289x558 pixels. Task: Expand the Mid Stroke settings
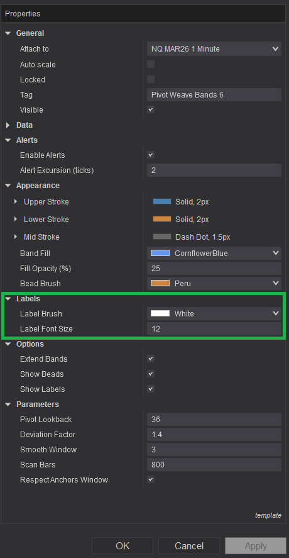[x=16, y=237]
